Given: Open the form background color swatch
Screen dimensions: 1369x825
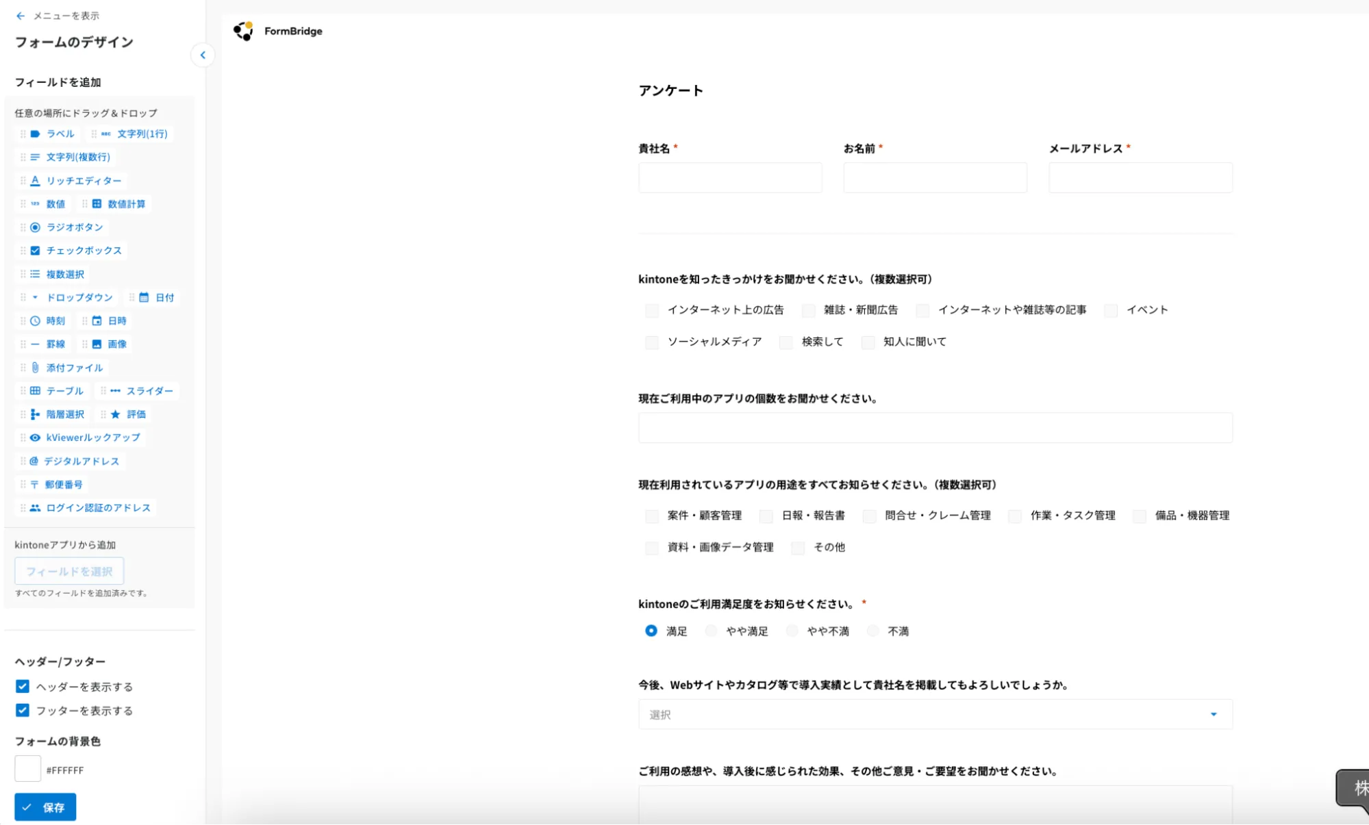Looking at the screenshot, I should pyautogui.click(x=28, y=769).
